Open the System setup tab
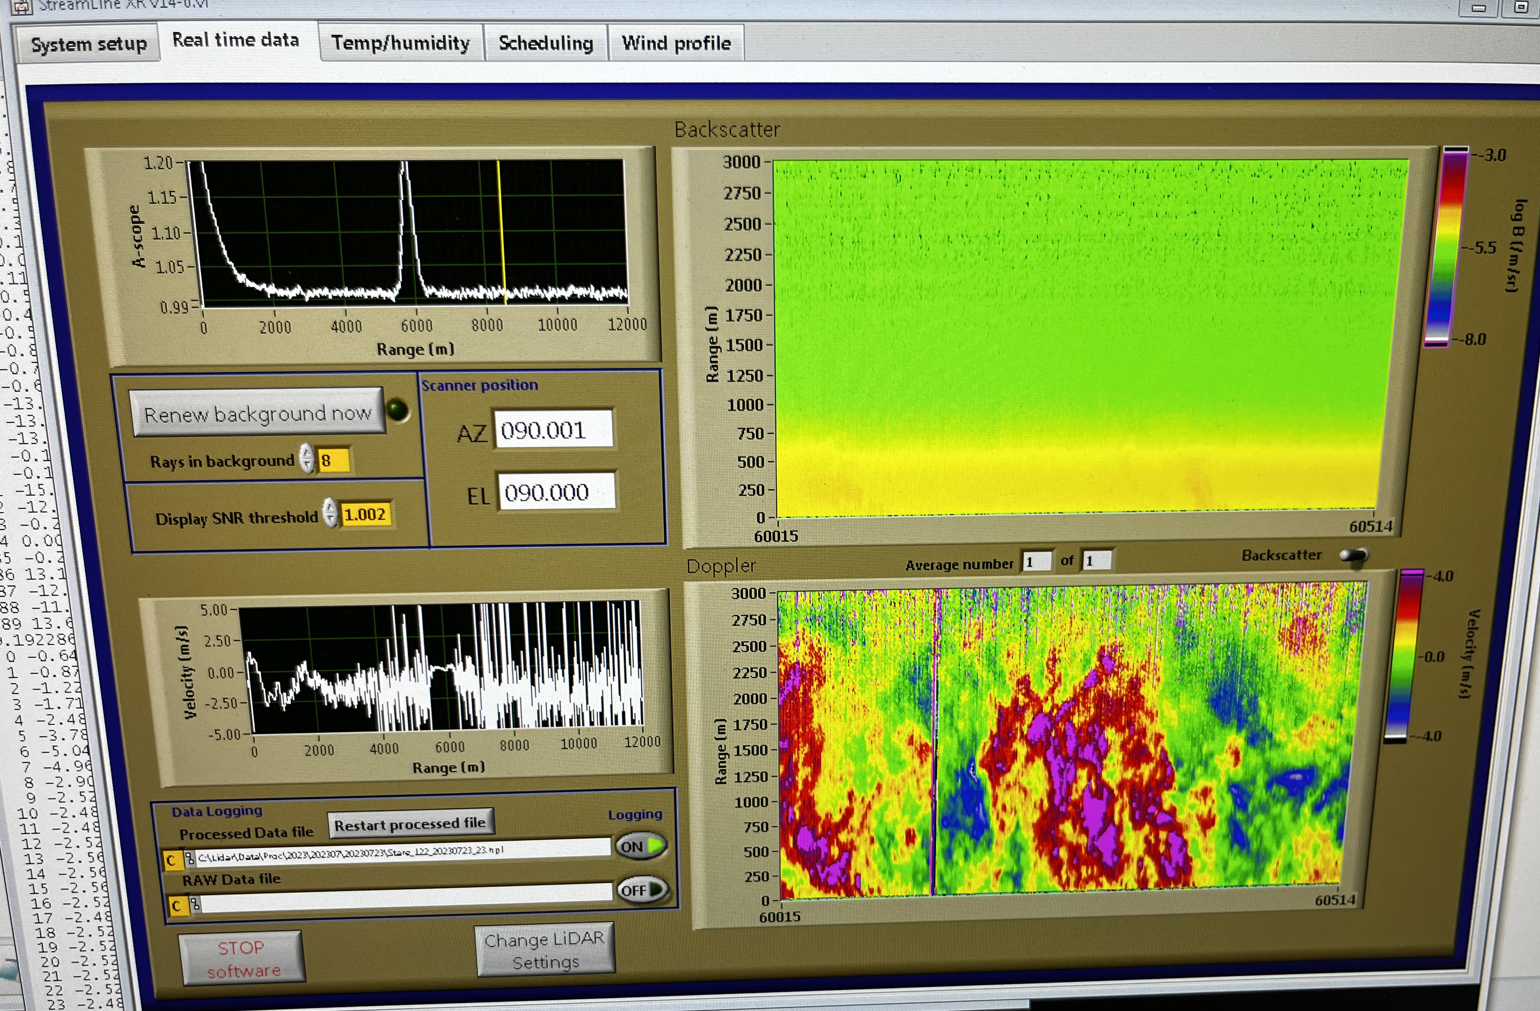Viewport: 1540px width, 1011px height. pyautogui.click(x=89, y=44)
